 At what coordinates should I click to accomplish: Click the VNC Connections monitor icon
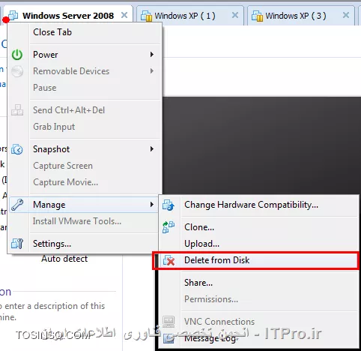[169, 322]
